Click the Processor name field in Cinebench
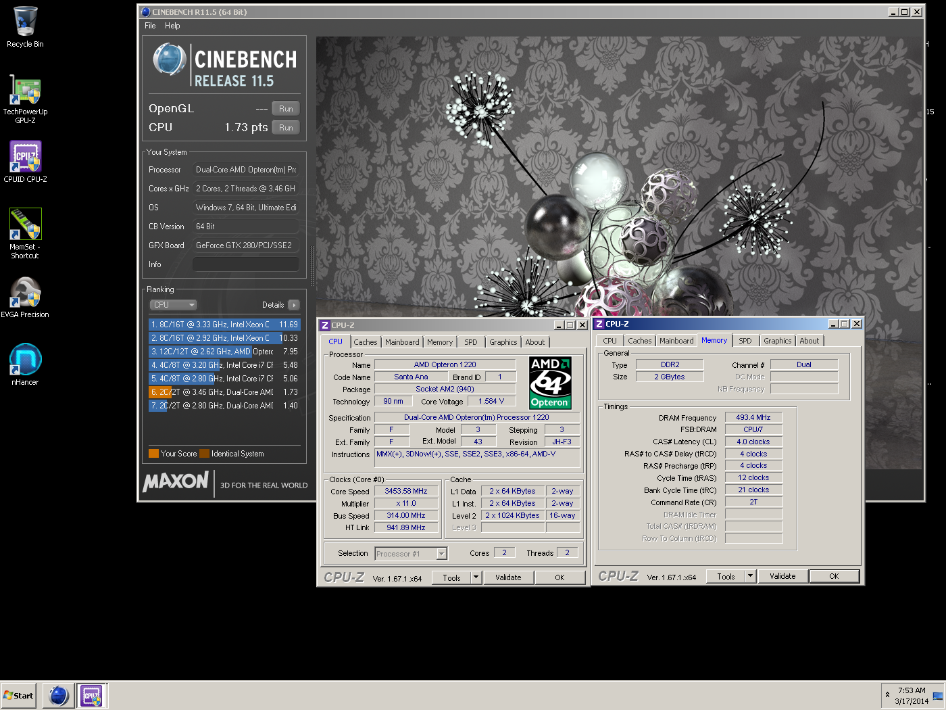946x710 pixels. (246, 170)
